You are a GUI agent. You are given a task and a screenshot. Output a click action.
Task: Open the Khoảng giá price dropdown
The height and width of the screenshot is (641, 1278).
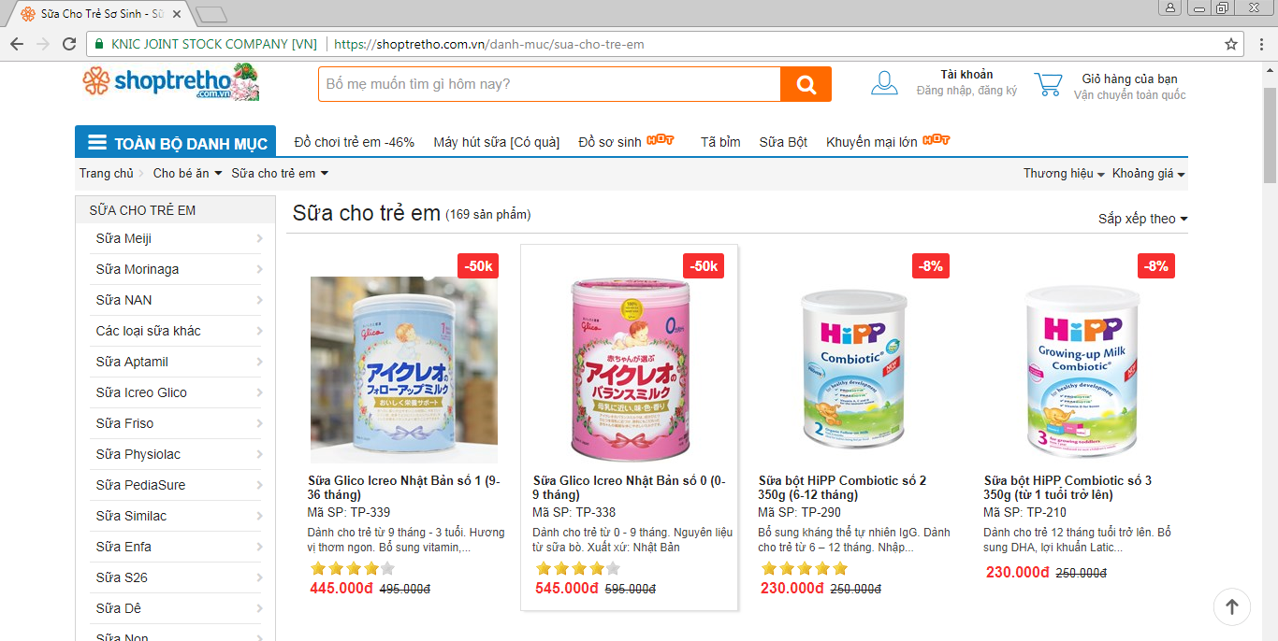tap(1148, 174)
